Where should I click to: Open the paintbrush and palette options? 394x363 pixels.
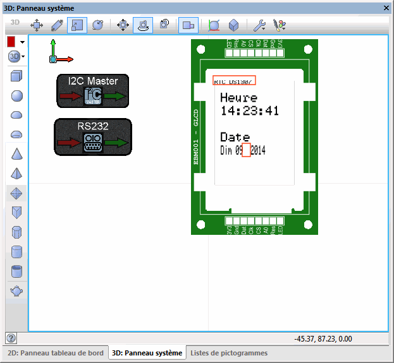pos(280,25)
